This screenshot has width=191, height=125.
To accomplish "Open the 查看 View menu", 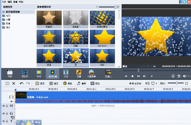I will coord(15,2).
